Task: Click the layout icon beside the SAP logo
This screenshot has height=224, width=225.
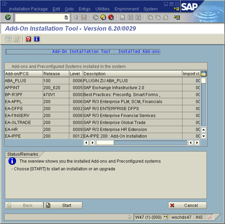Action: point(177,9)
